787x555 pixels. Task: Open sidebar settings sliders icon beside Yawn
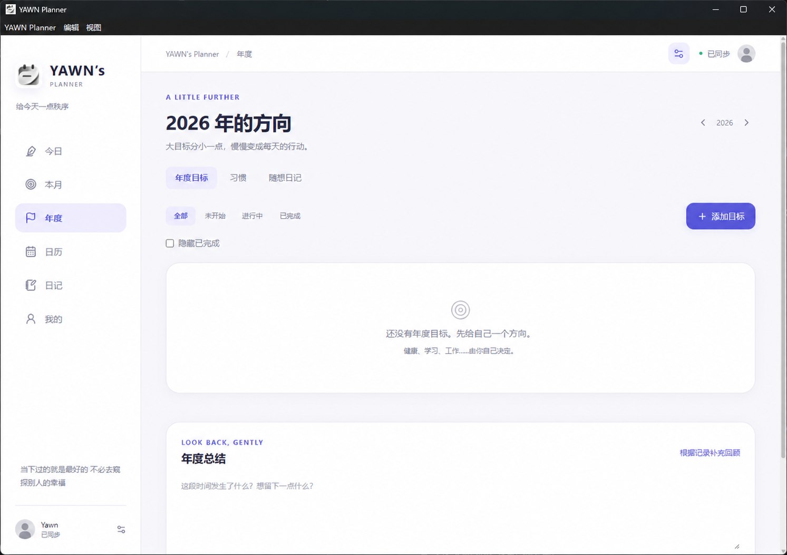tap(121, 529)
